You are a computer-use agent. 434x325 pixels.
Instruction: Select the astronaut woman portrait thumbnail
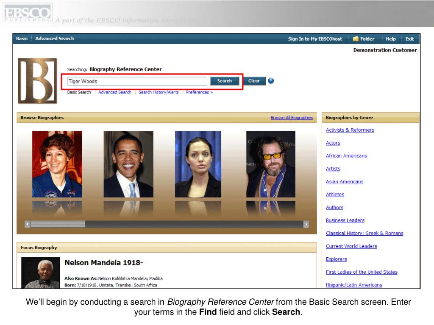(x=57, y=164)
